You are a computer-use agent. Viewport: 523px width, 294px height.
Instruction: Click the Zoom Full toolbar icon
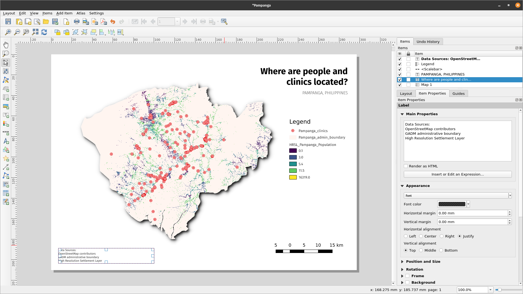coord(35,32)
